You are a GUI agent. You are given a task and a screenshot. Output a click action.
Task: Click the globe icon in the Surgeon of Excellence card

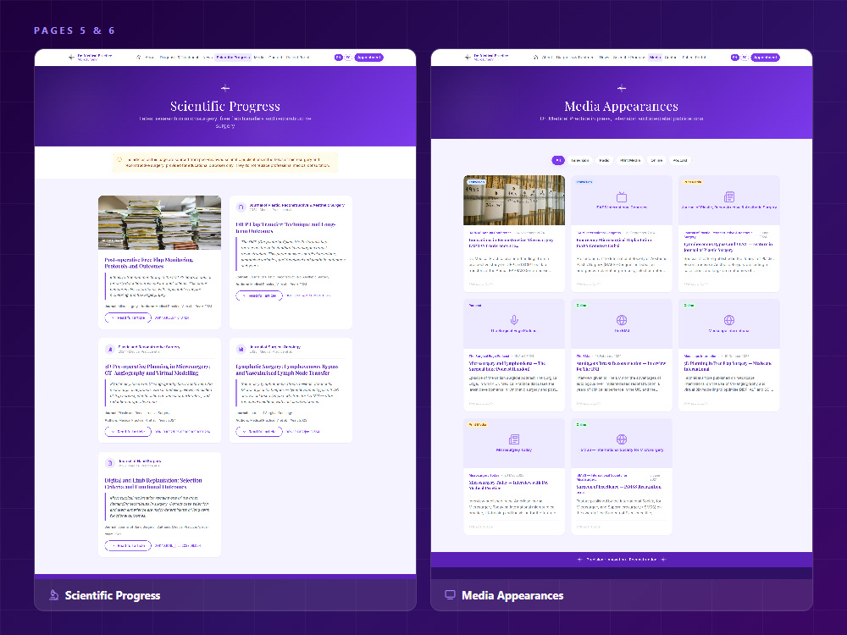point(622,439)
